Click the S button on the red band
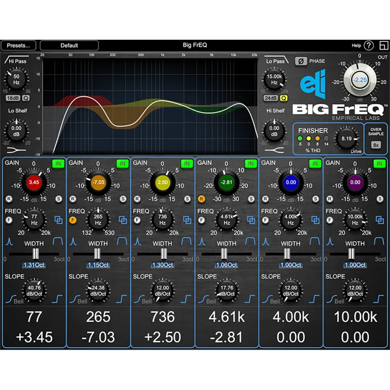This screenshot has height=390, width=390. click(x=58, y=199)
